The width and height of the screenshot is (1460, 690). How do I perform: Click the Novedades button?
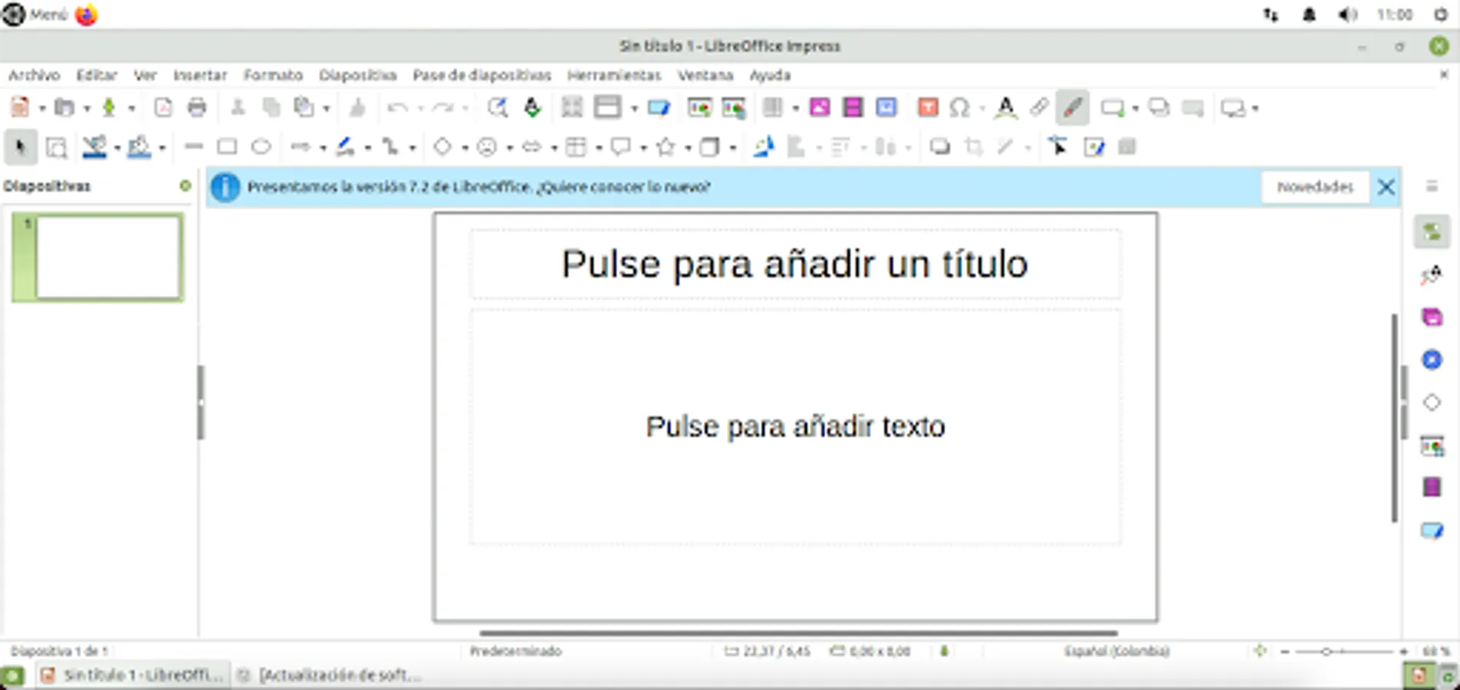1315,186
